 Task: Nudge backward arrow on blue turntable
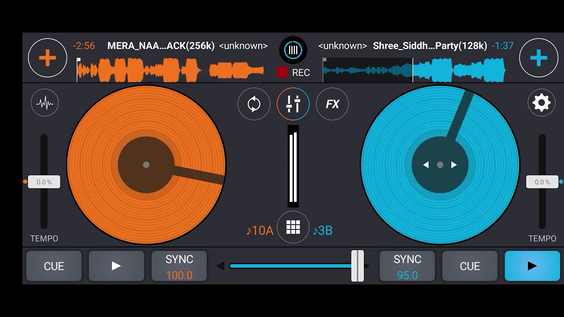(x=426, y=165)
